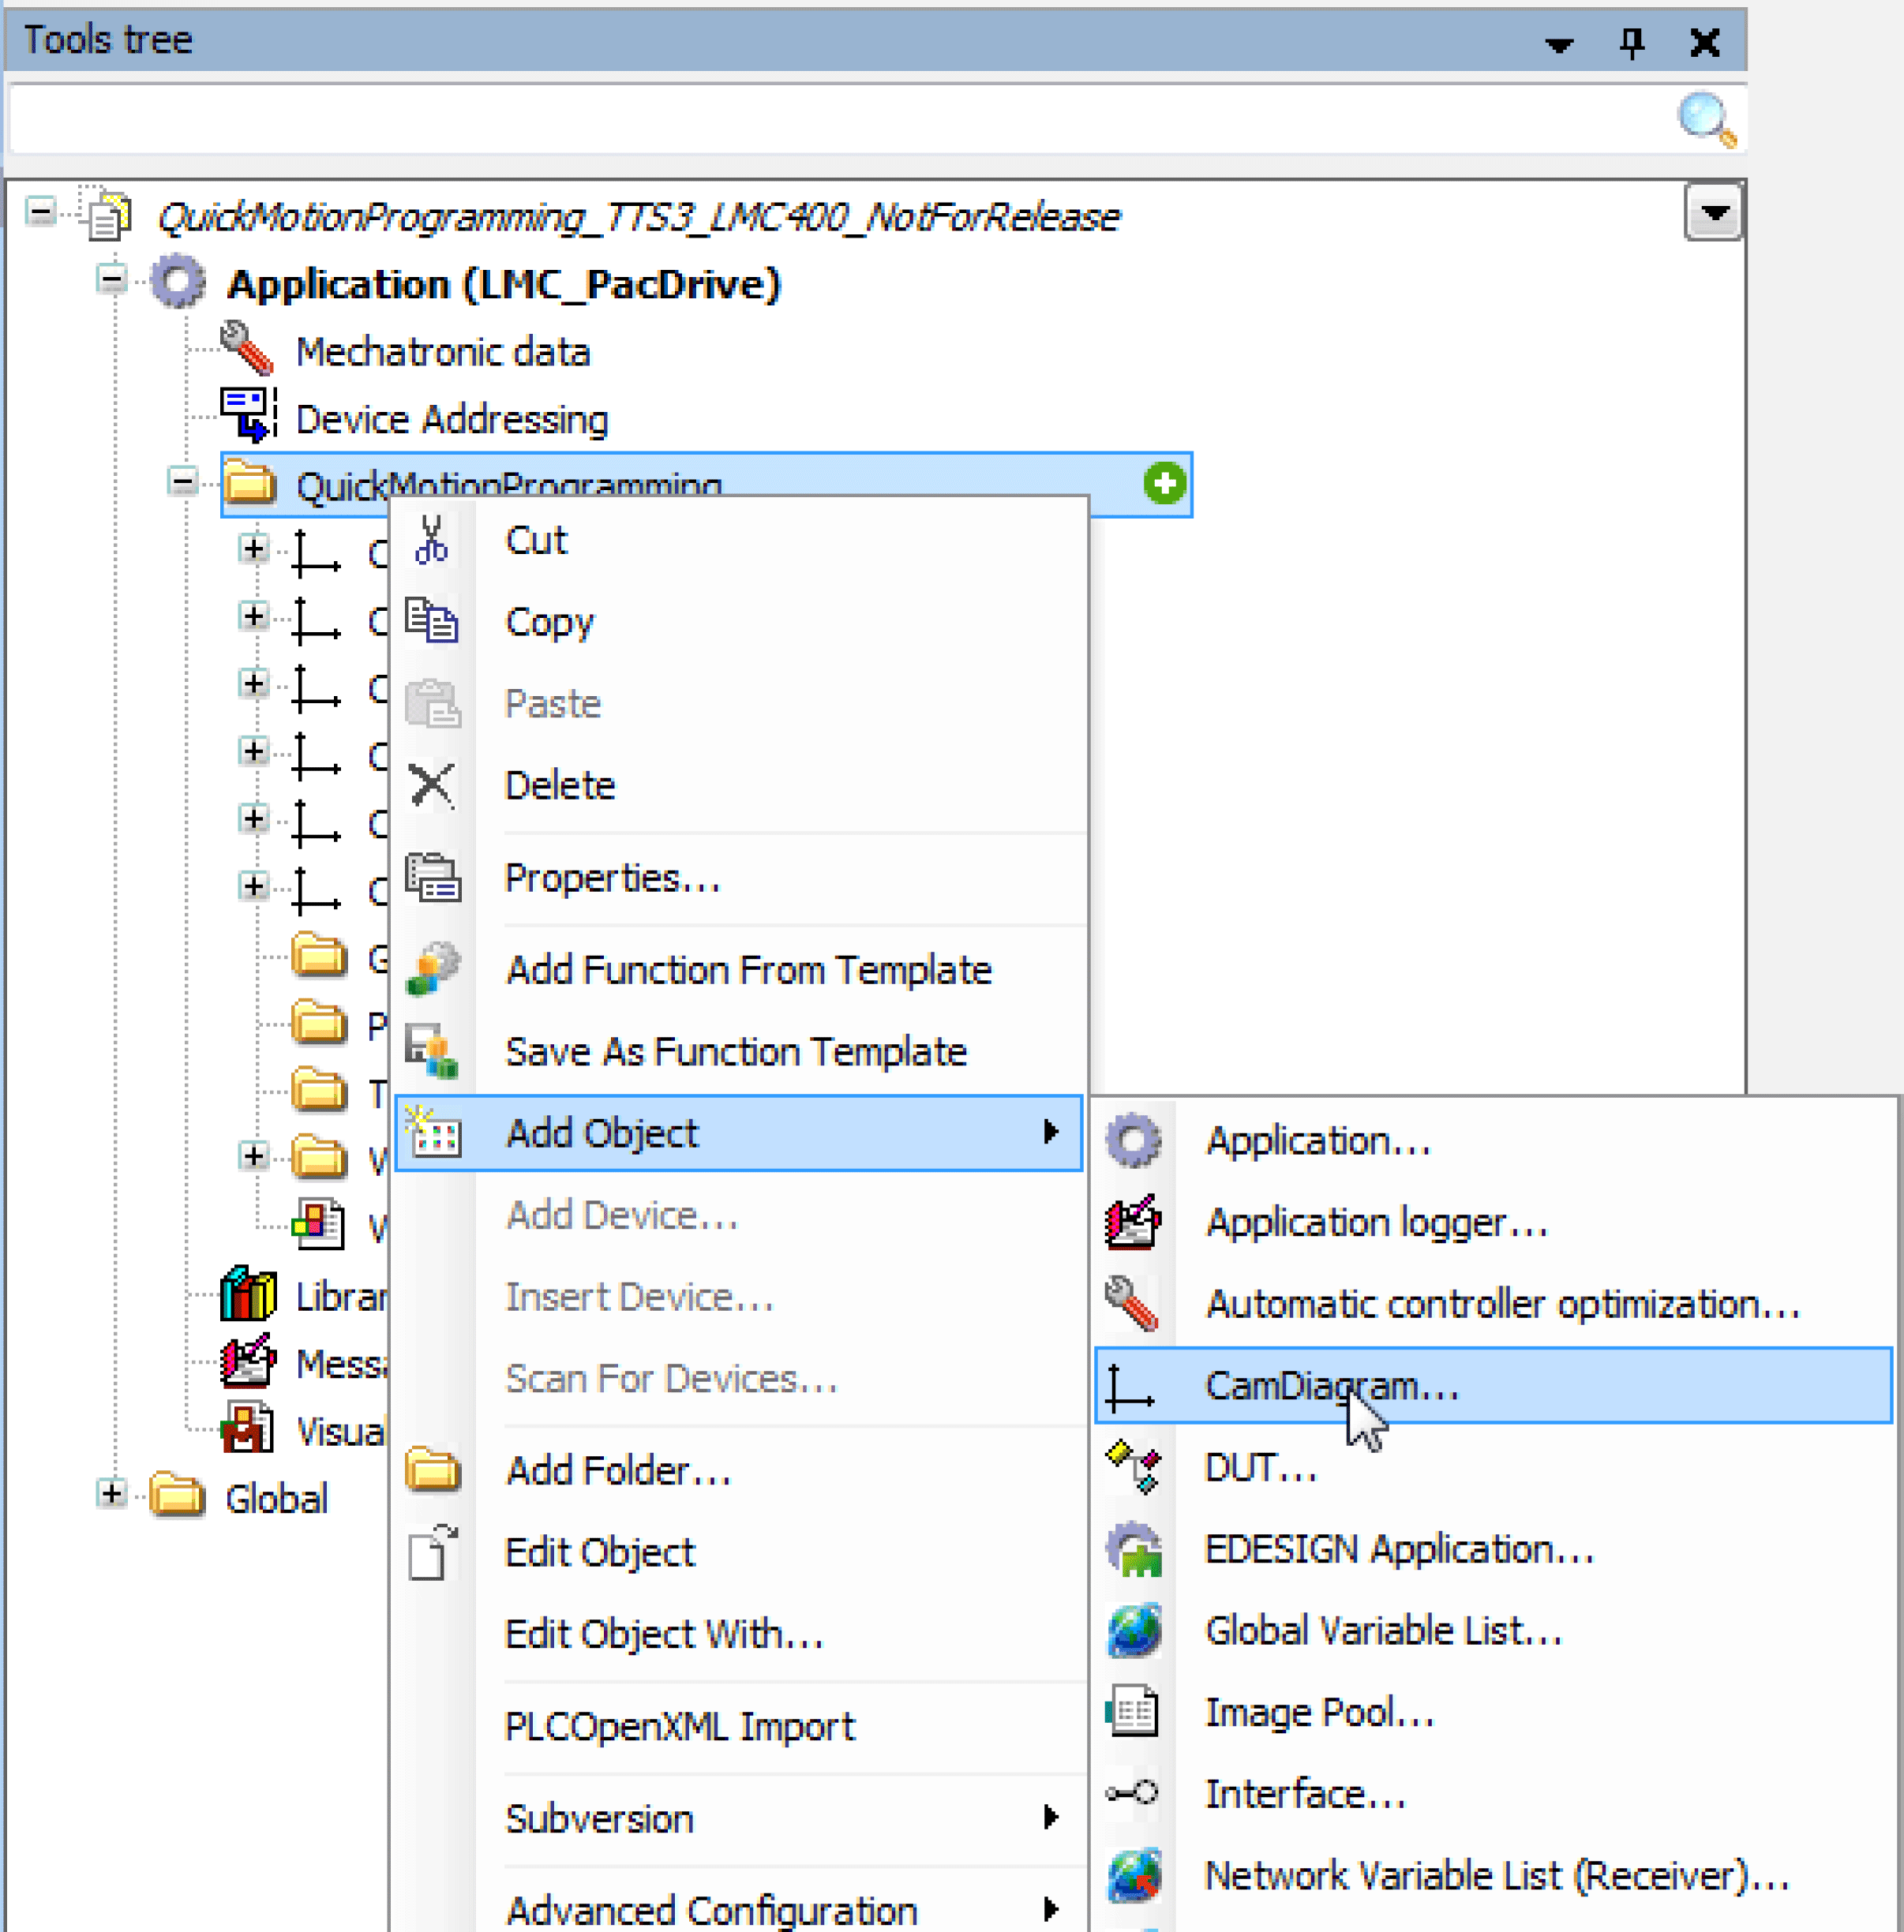Viewport: 1904px width, 1932px height.
Task: Select EDESIGN Application...
Action: [1494, 1550]
